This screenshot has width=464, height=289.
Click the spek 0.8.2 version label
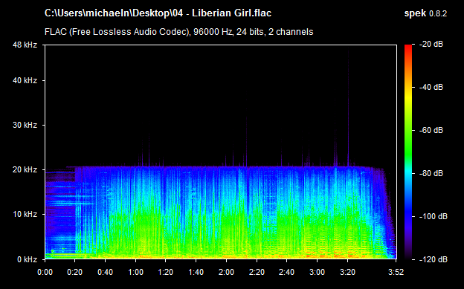click(425, 13)
